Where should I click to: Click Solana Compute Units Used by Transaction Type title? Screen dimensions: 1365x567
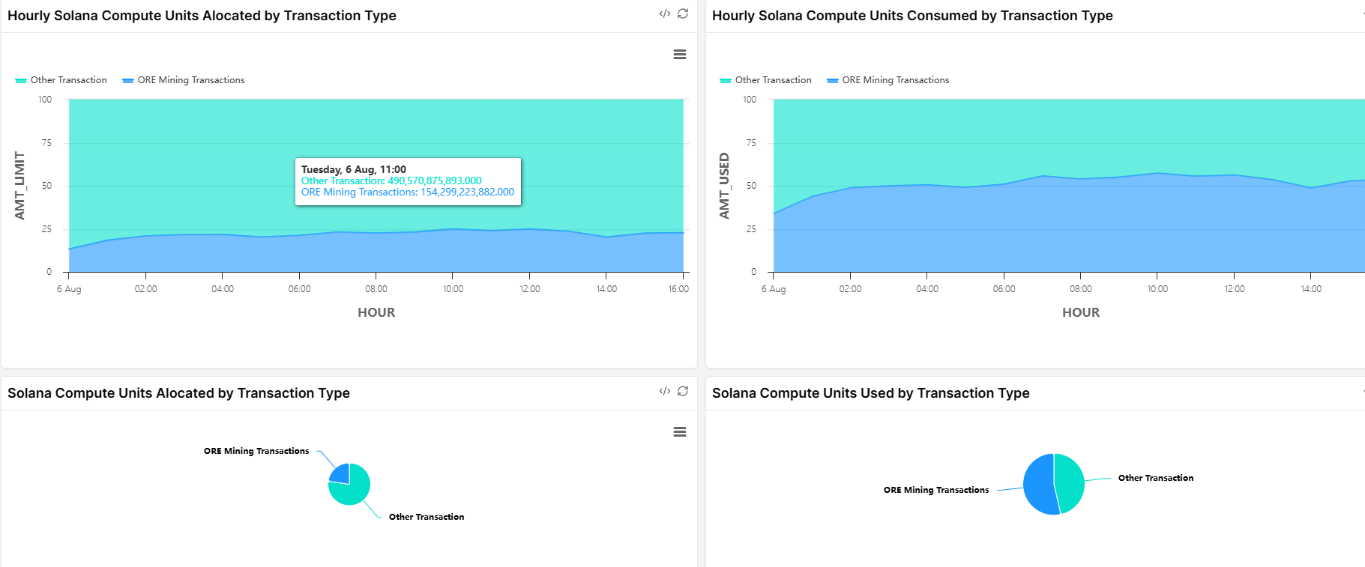(x=870, y=393)
